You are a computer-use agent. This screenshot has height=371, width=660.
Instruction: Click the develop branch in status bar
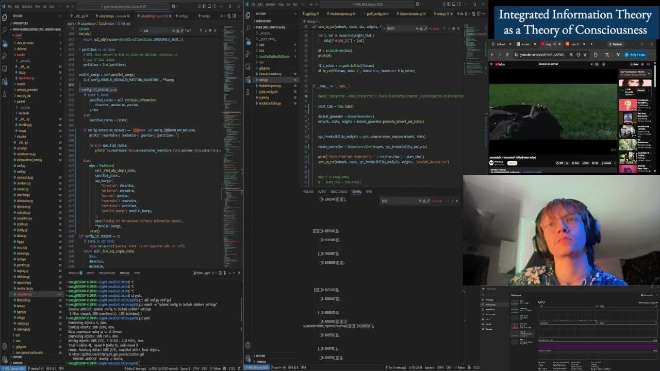point(35,368)
